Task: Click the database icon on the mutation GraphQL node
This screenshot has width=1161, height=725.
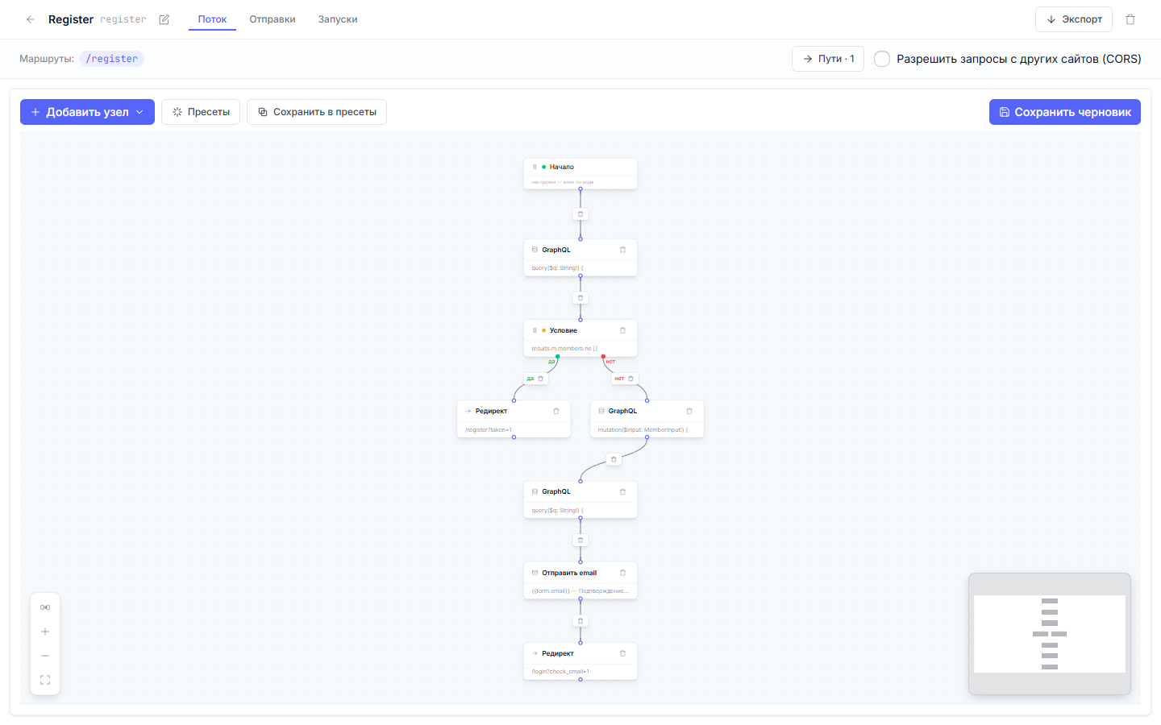Action: 601,411
